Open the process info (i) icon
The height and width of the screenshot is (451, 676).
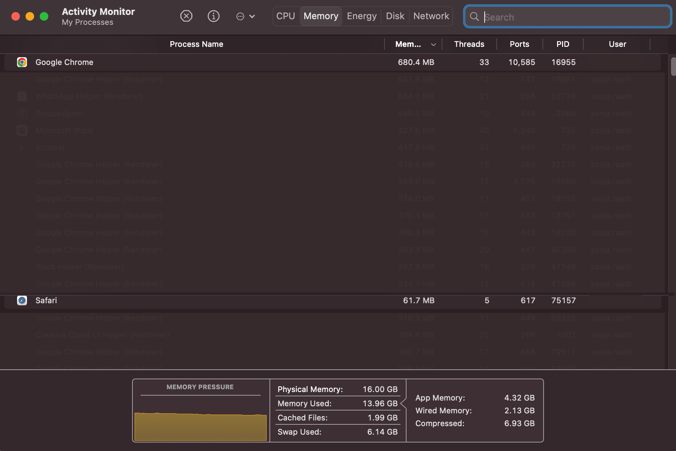[x=213, y=16]
